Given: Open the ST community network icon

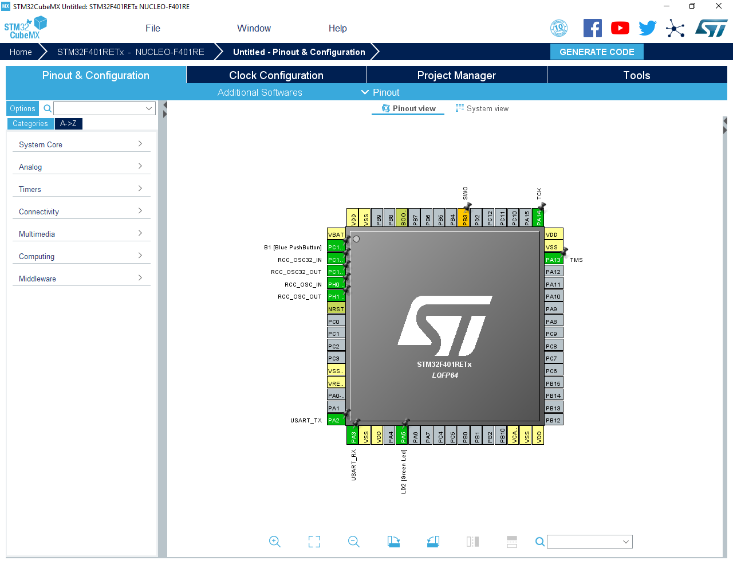Looking at the screenshot, I should (675, 28).
